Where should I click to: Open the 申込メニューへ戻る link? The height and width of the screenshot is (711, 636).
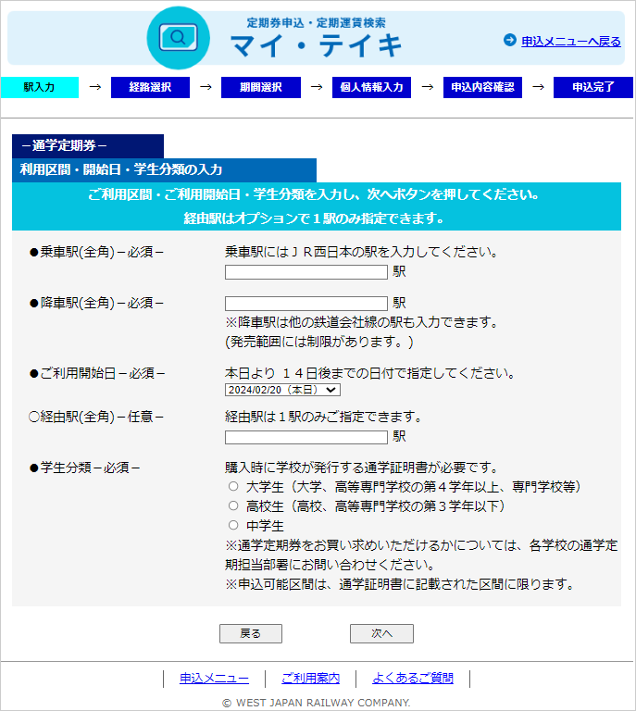[570, 41]
